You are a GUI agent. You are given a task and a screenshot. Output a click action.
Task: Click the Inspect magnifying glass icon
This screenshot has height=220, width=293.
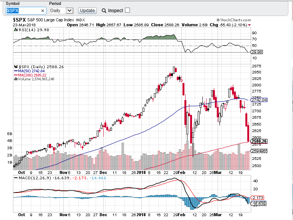(104, 11)
